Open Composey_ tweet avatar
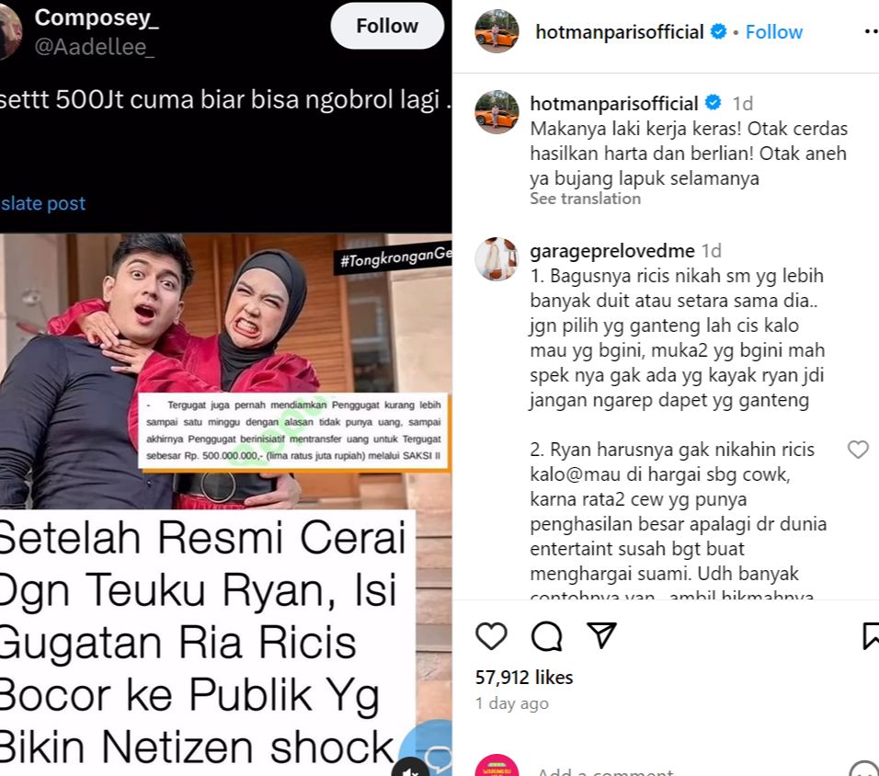This screenshot has width=879, height=776. (9, 32)
